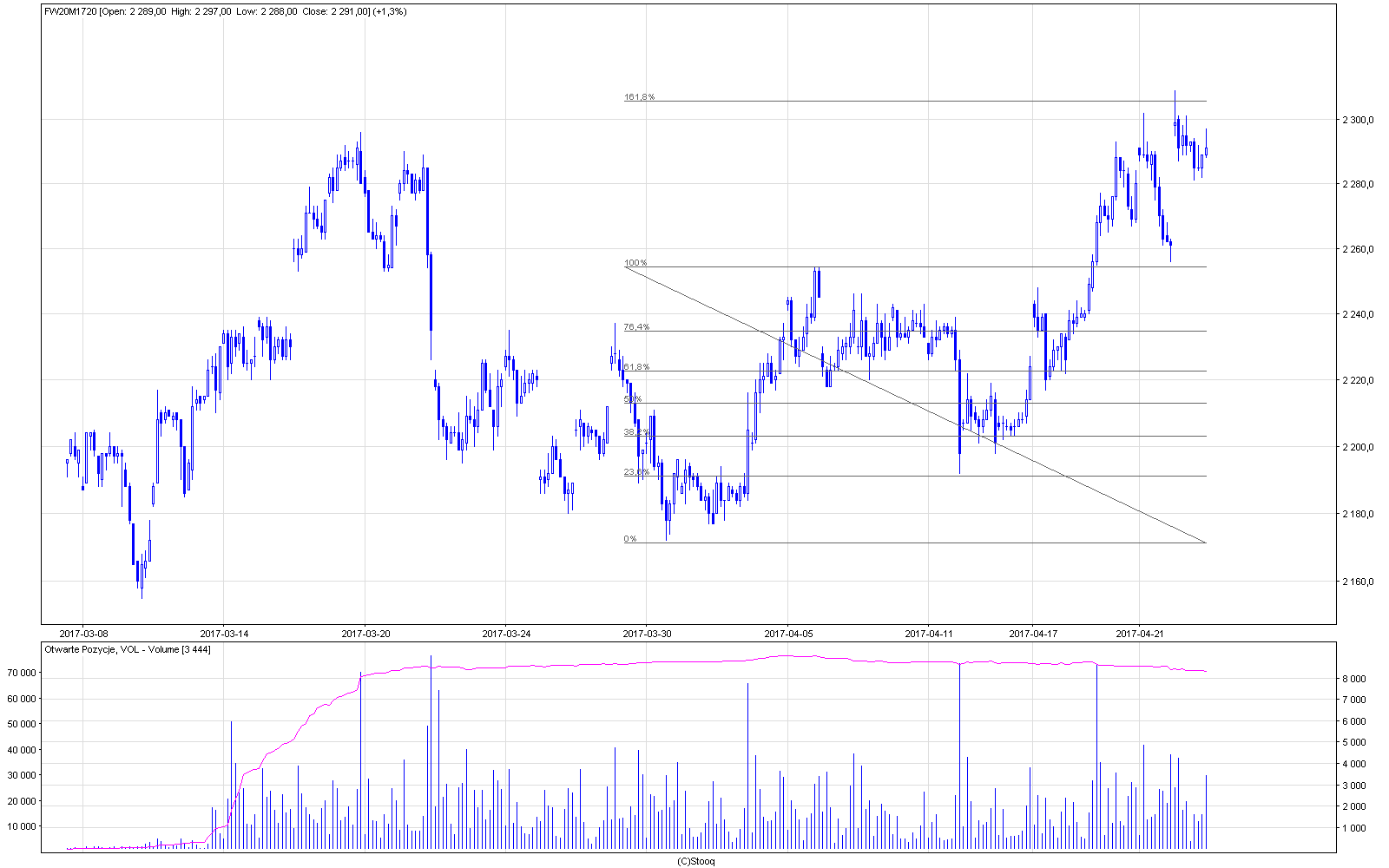Click the 8 000 volume axis label
The image size is (1389, 868).
[x=1355, y=679]
